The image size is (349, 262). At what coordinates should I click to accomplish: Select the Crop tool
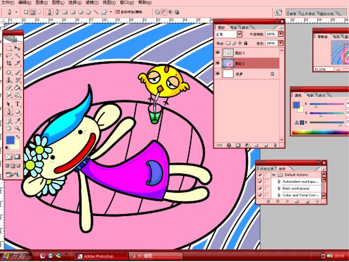point(9,63)
